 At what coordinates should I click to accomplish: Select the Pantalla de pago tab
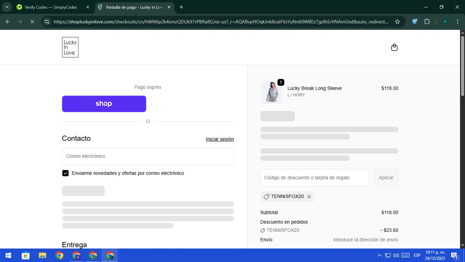(135, 7)
